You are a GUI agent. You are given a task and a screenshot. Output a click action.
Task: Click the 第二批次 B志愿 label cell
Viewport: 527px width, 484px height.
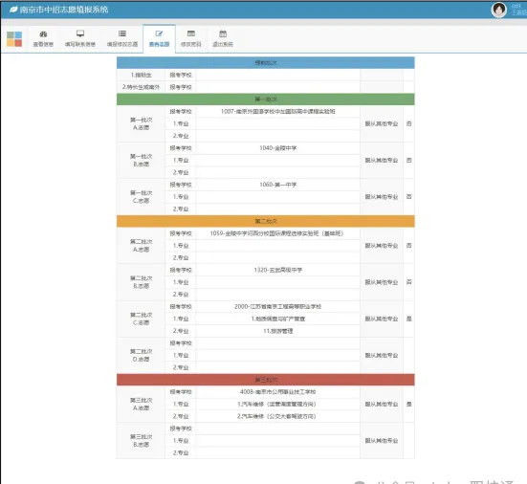(142, 282)
